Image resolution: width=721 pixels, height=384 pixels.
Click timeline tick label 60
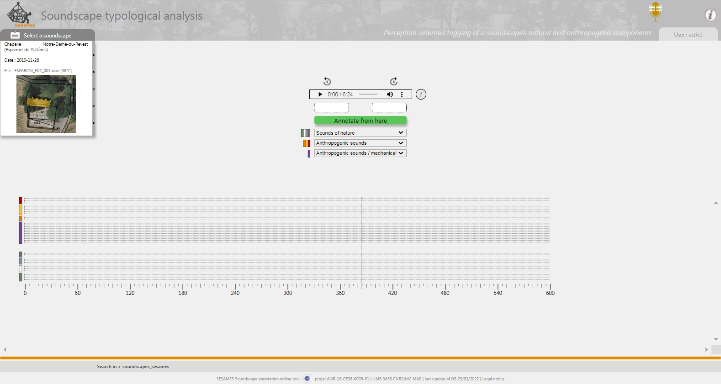[78, 293]
